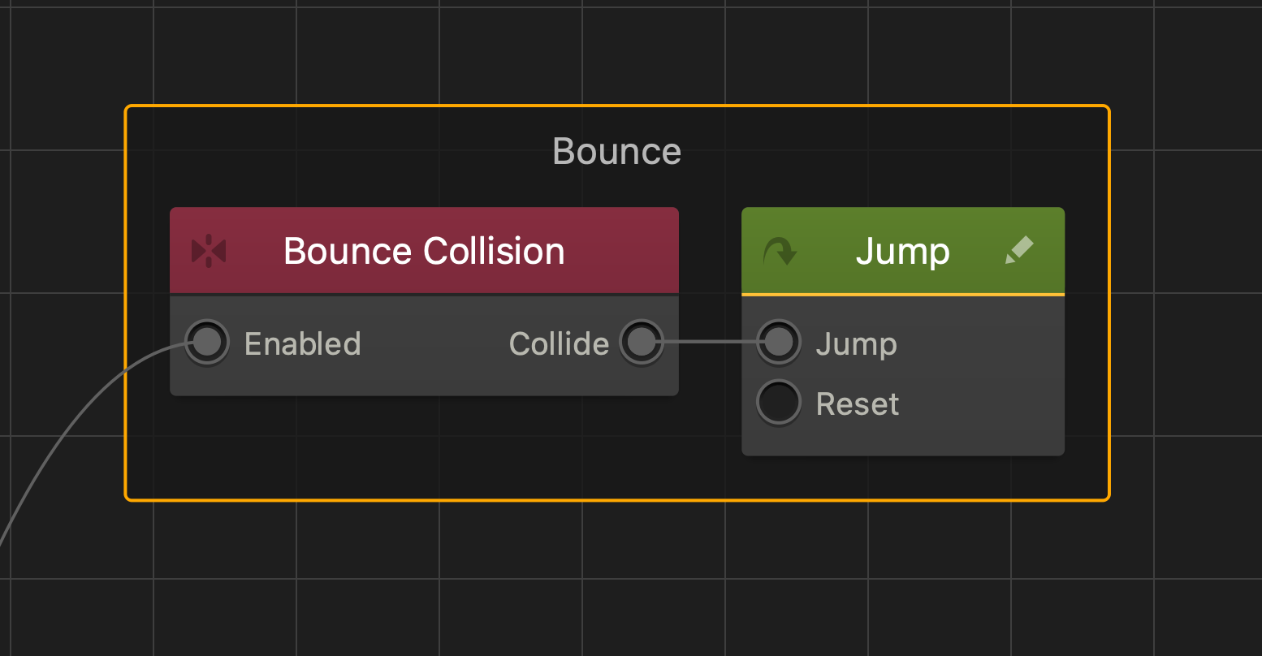
Task: Click the Enabled label text
Action: click(x=302, y=344)
